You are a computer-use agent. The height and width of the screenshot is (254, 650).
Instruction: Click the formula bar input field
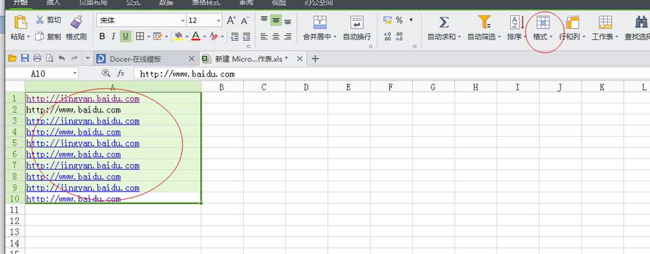391,74
